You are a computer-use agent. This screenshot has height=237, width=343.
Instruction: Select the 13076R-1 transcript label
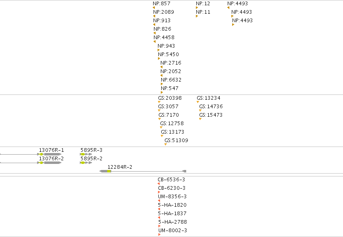point(52,150)
